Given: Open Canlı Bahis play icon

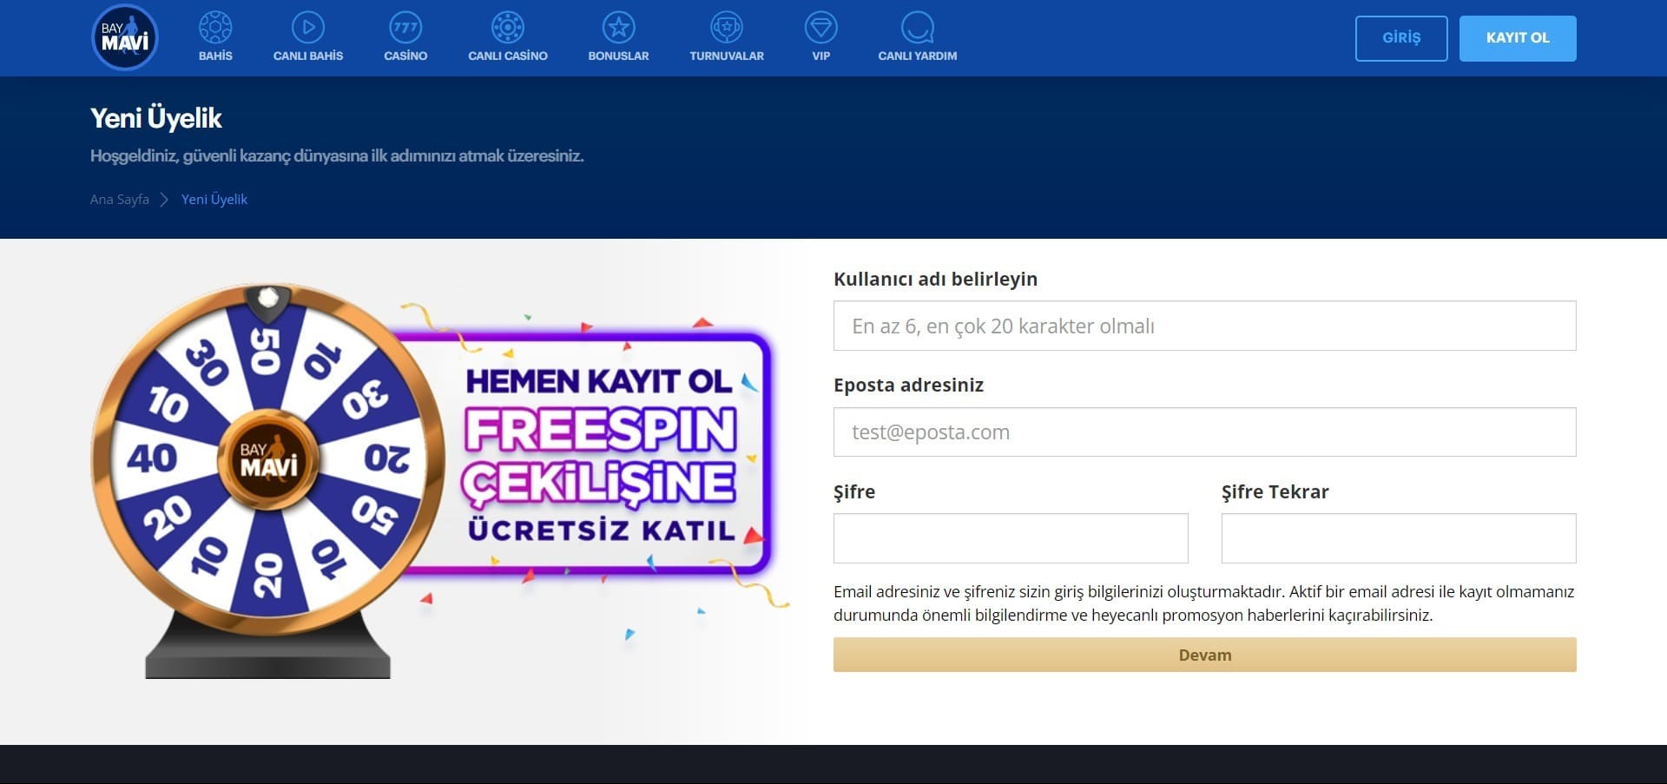Looking at the screenshot, I should [307, 28].
